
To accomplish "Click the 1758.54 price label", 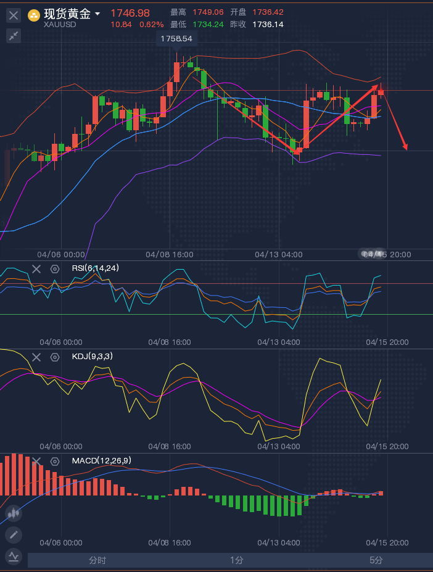I will [x=176, y=38].
